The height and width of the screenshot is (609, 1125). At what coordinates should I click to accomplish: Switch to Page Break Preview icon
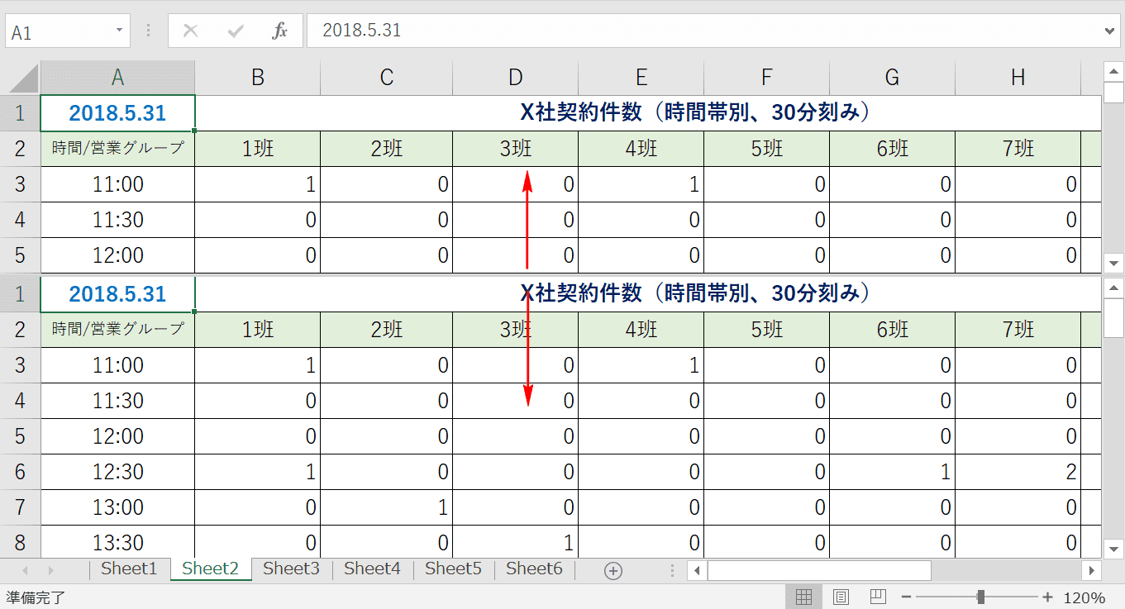[x=879, y=597]
